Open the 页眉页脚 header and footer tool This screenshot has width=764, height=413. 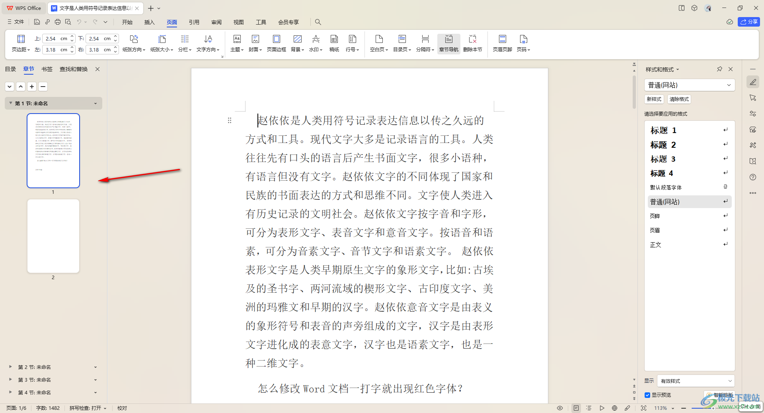(x=502, y=43)
